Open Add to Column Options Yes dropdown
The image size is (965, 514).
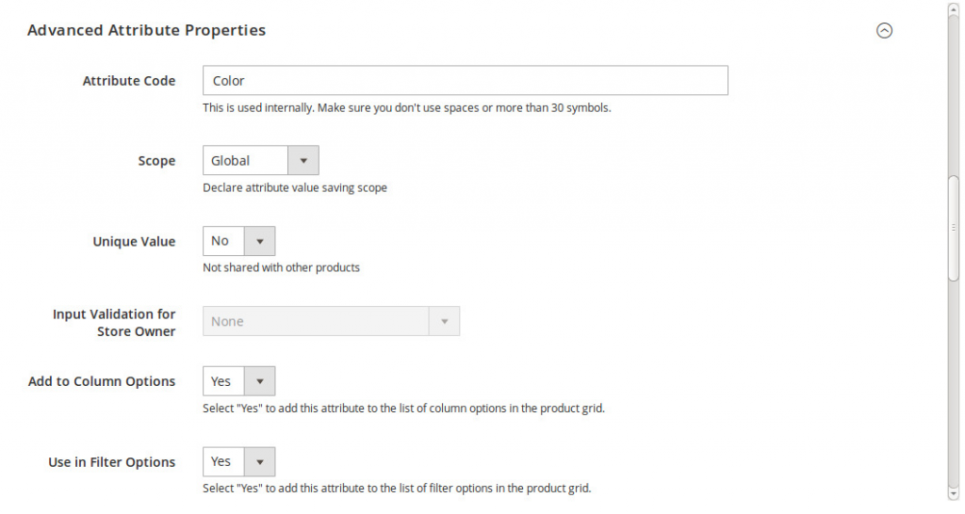click(x=224, y=381)
